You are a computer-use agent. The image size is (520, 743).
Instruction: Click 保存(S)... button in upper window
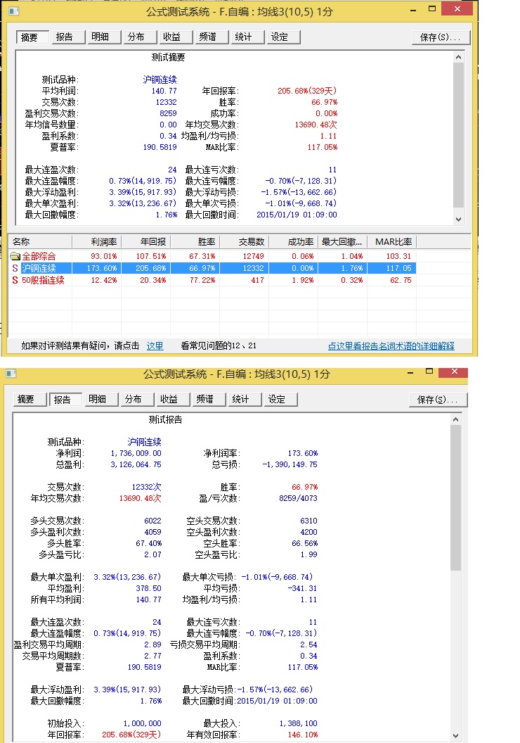pos(441,37)
